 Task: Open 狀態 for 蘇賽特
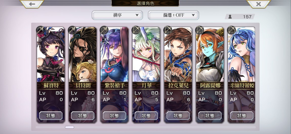click(51, 116)
